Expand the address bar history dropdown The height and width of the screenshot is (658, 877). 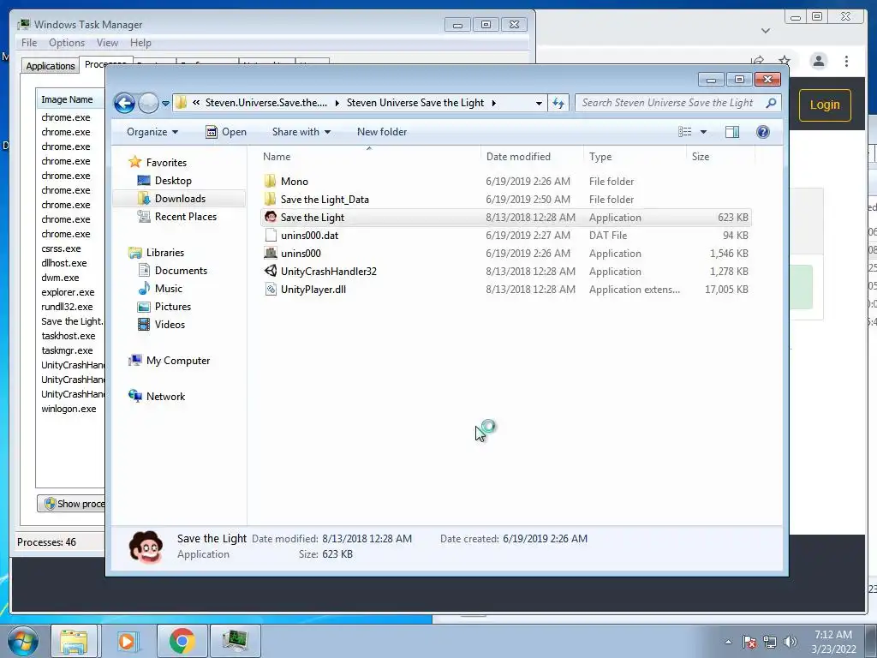click(539, 103)
